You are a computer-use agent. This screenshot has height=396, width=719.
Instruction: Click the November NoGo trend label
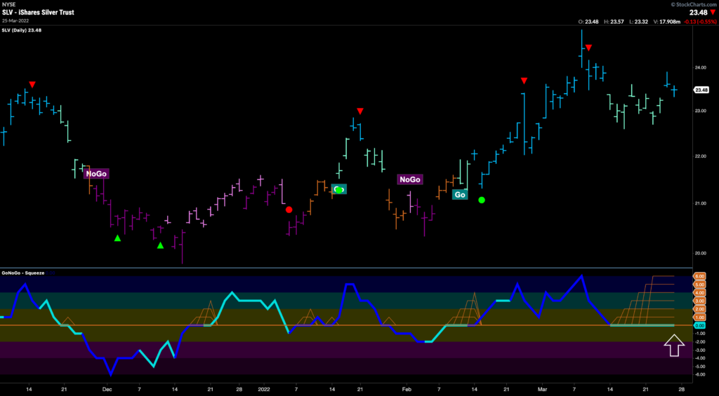[97, 174]
